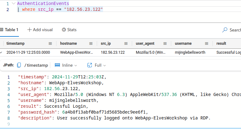Click in the query editor where clause line
The width and height of the screenshot is (241, 129).
click(62, 10)
